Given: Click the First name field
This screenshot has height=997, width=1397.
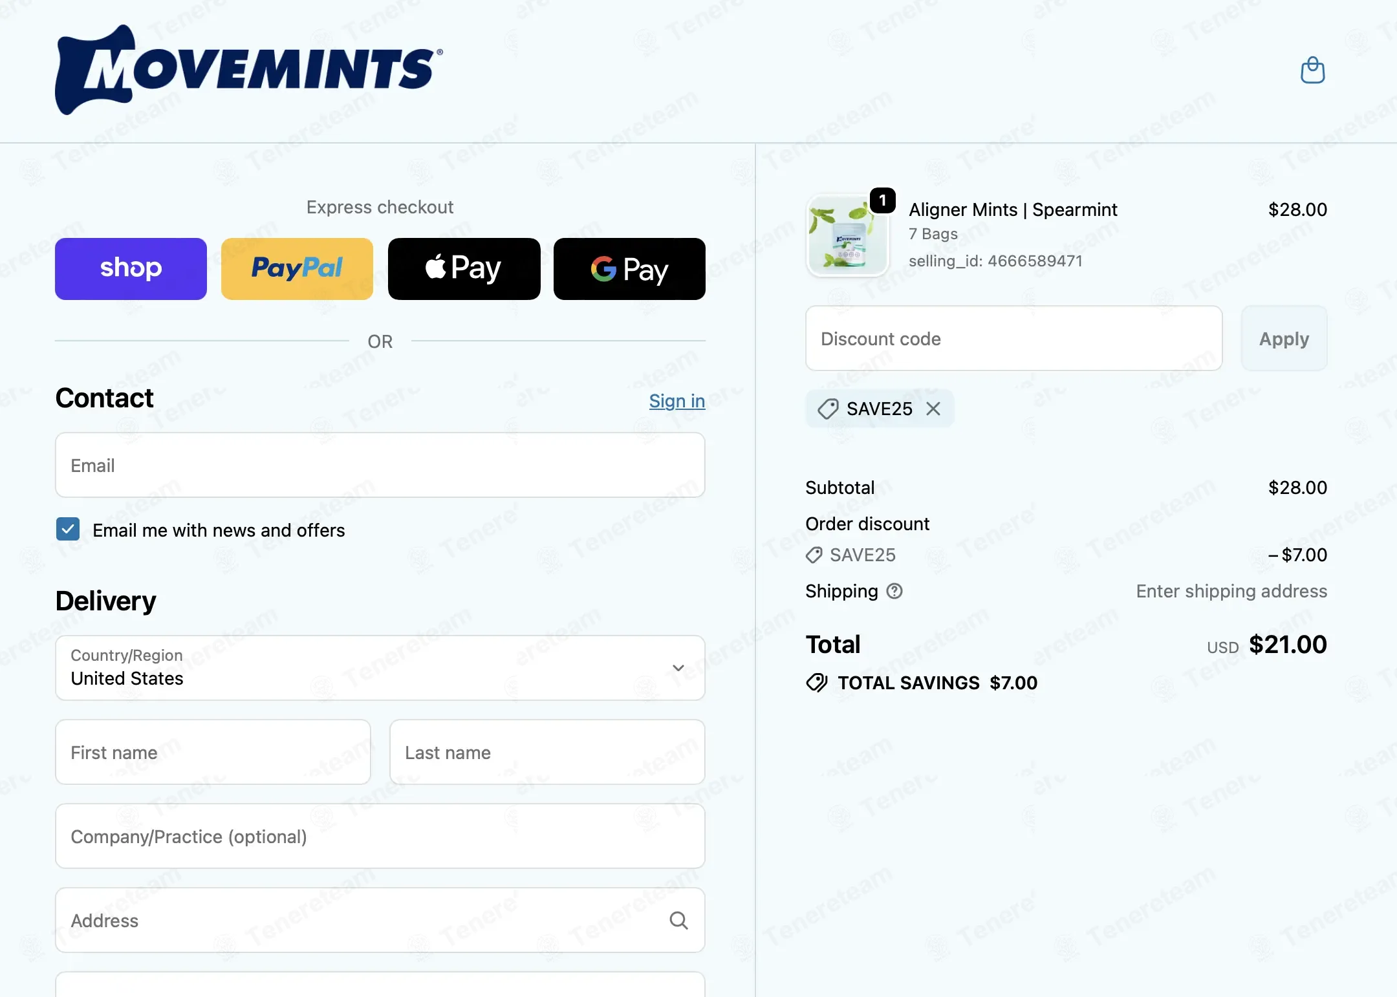Looking at the screenshot, I should [213, 752].
